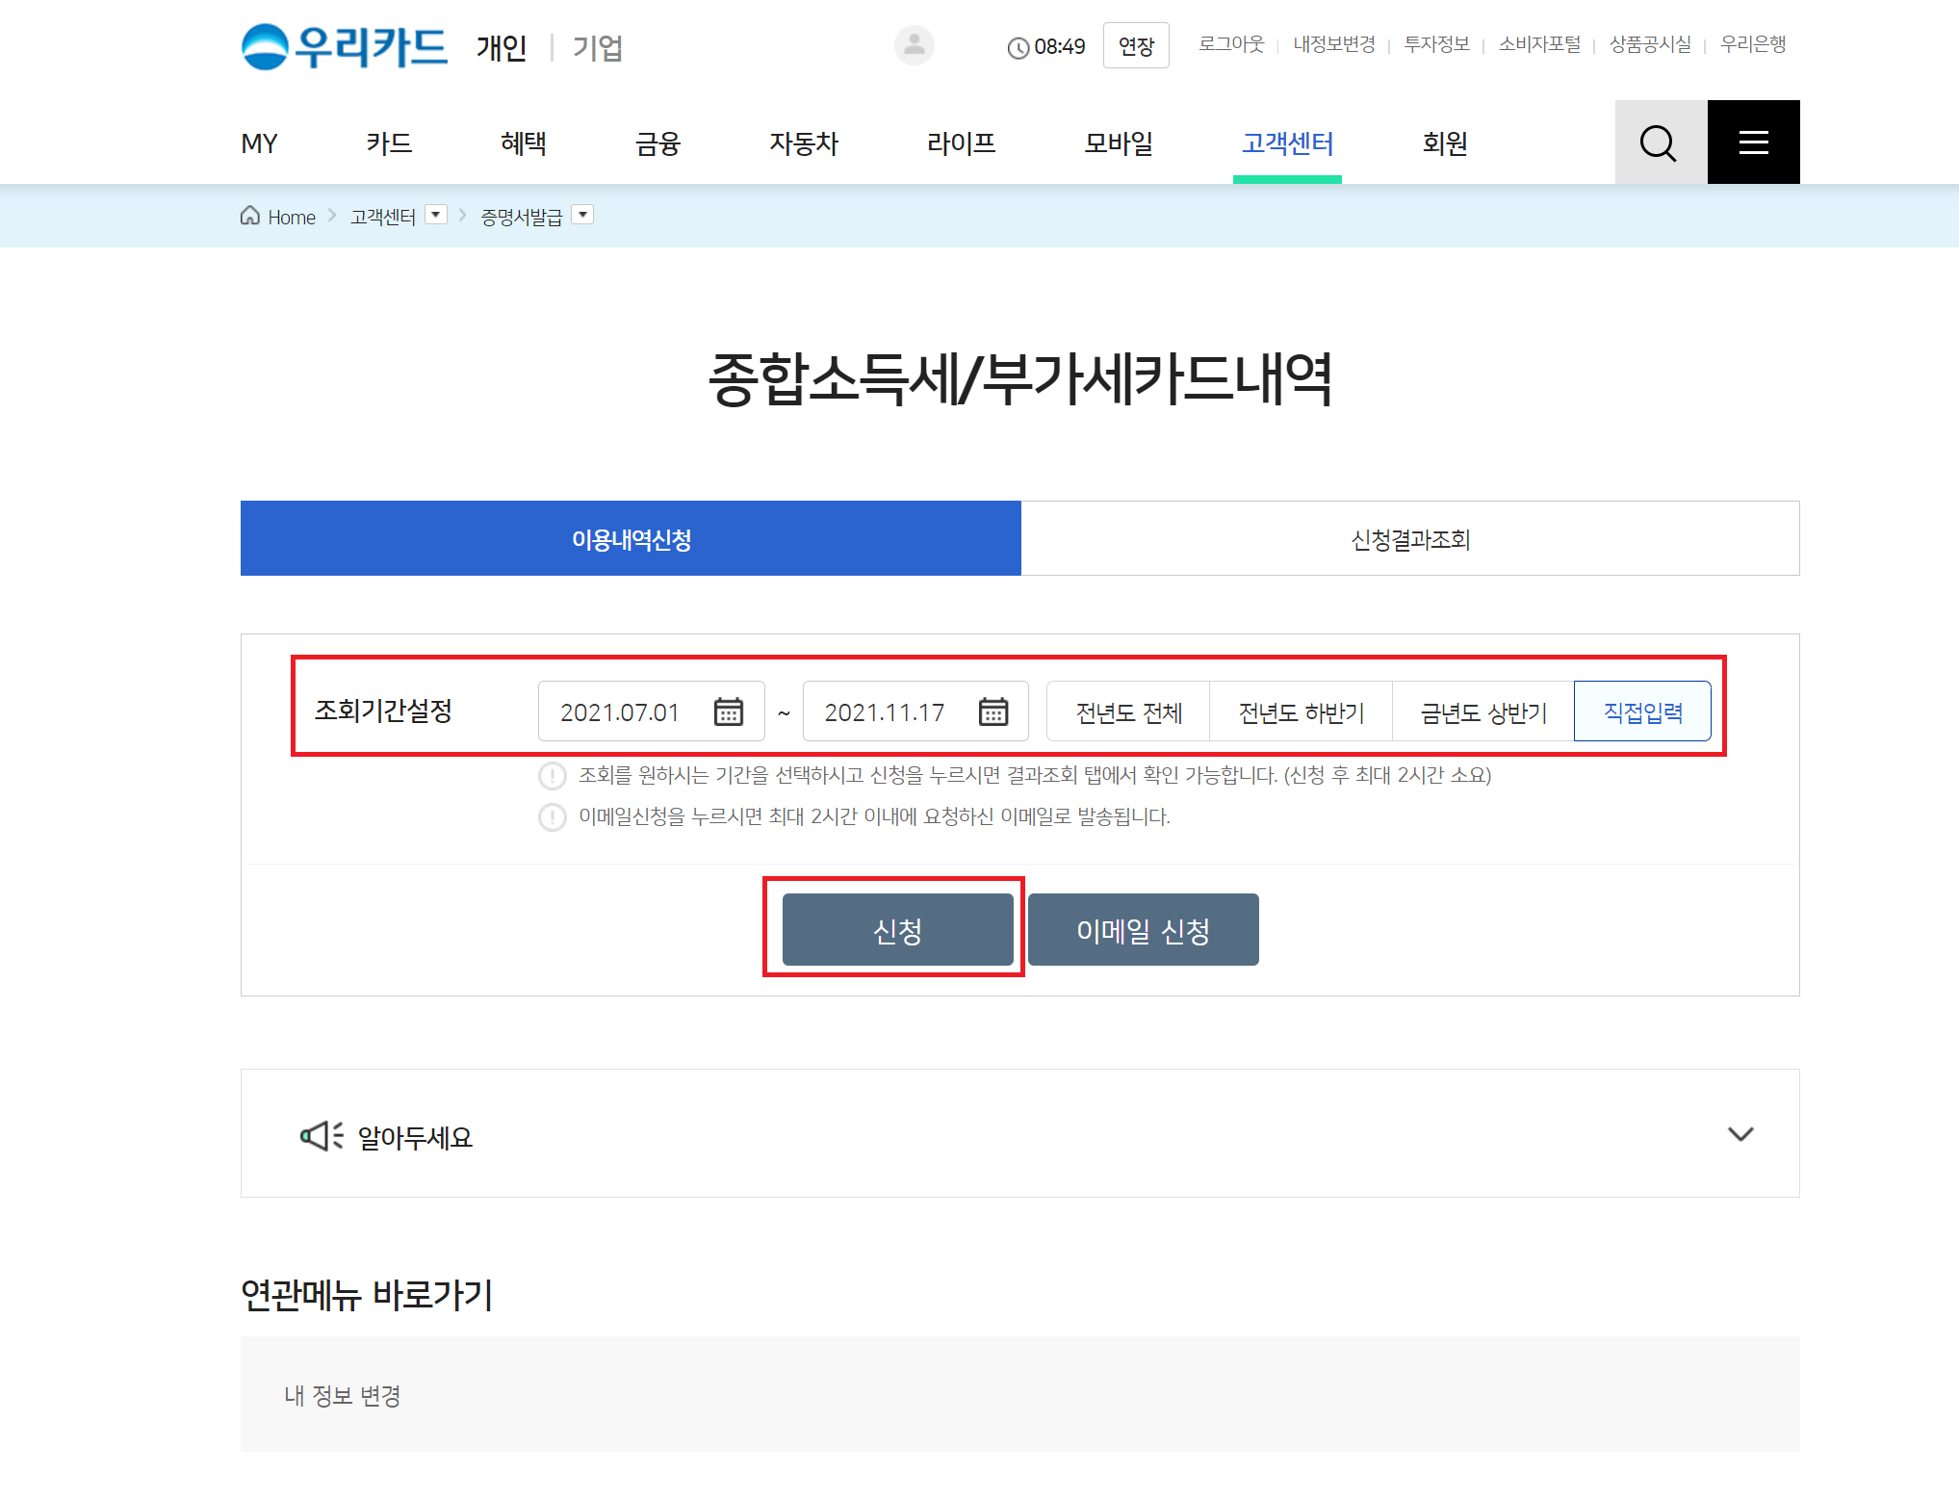The height and width of the screenshot is (1500, 1959).
Task: Select the 직접입력 period option
Action: pyautogui.click(x=1642, y=712)
